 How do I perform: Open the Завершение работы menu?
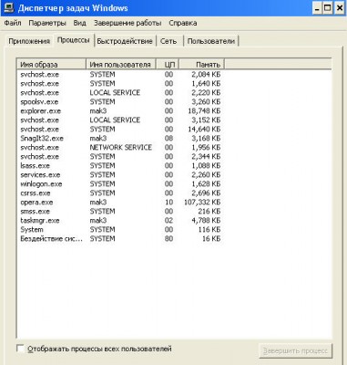(128, 23)
